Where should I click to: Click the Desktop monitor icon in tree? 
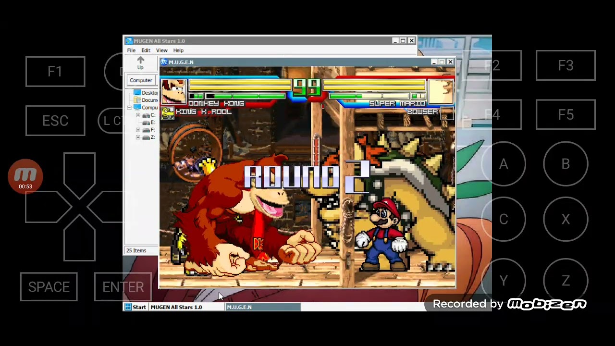(137, 93)
